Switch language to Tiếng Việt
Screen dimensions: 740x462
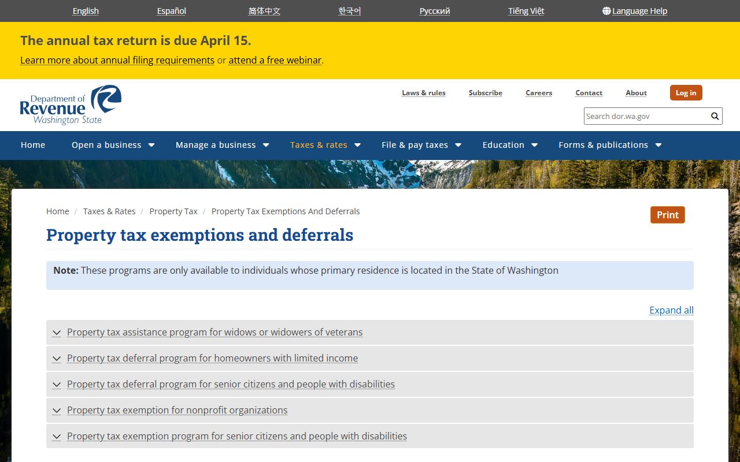526,11
